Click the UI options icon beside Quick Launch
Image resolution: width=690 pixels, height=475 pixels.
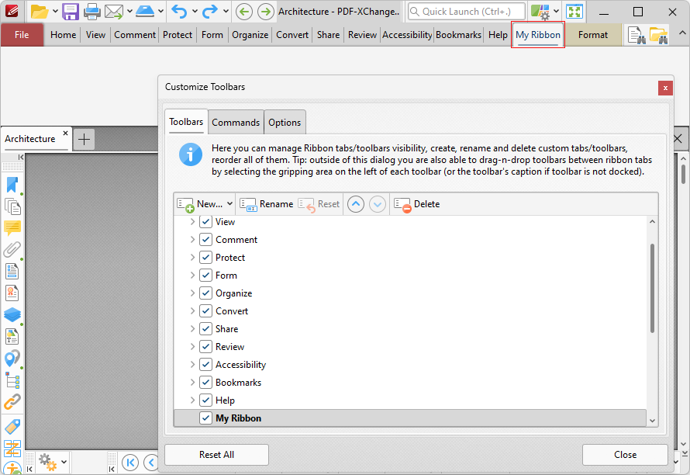click(540, 12)
